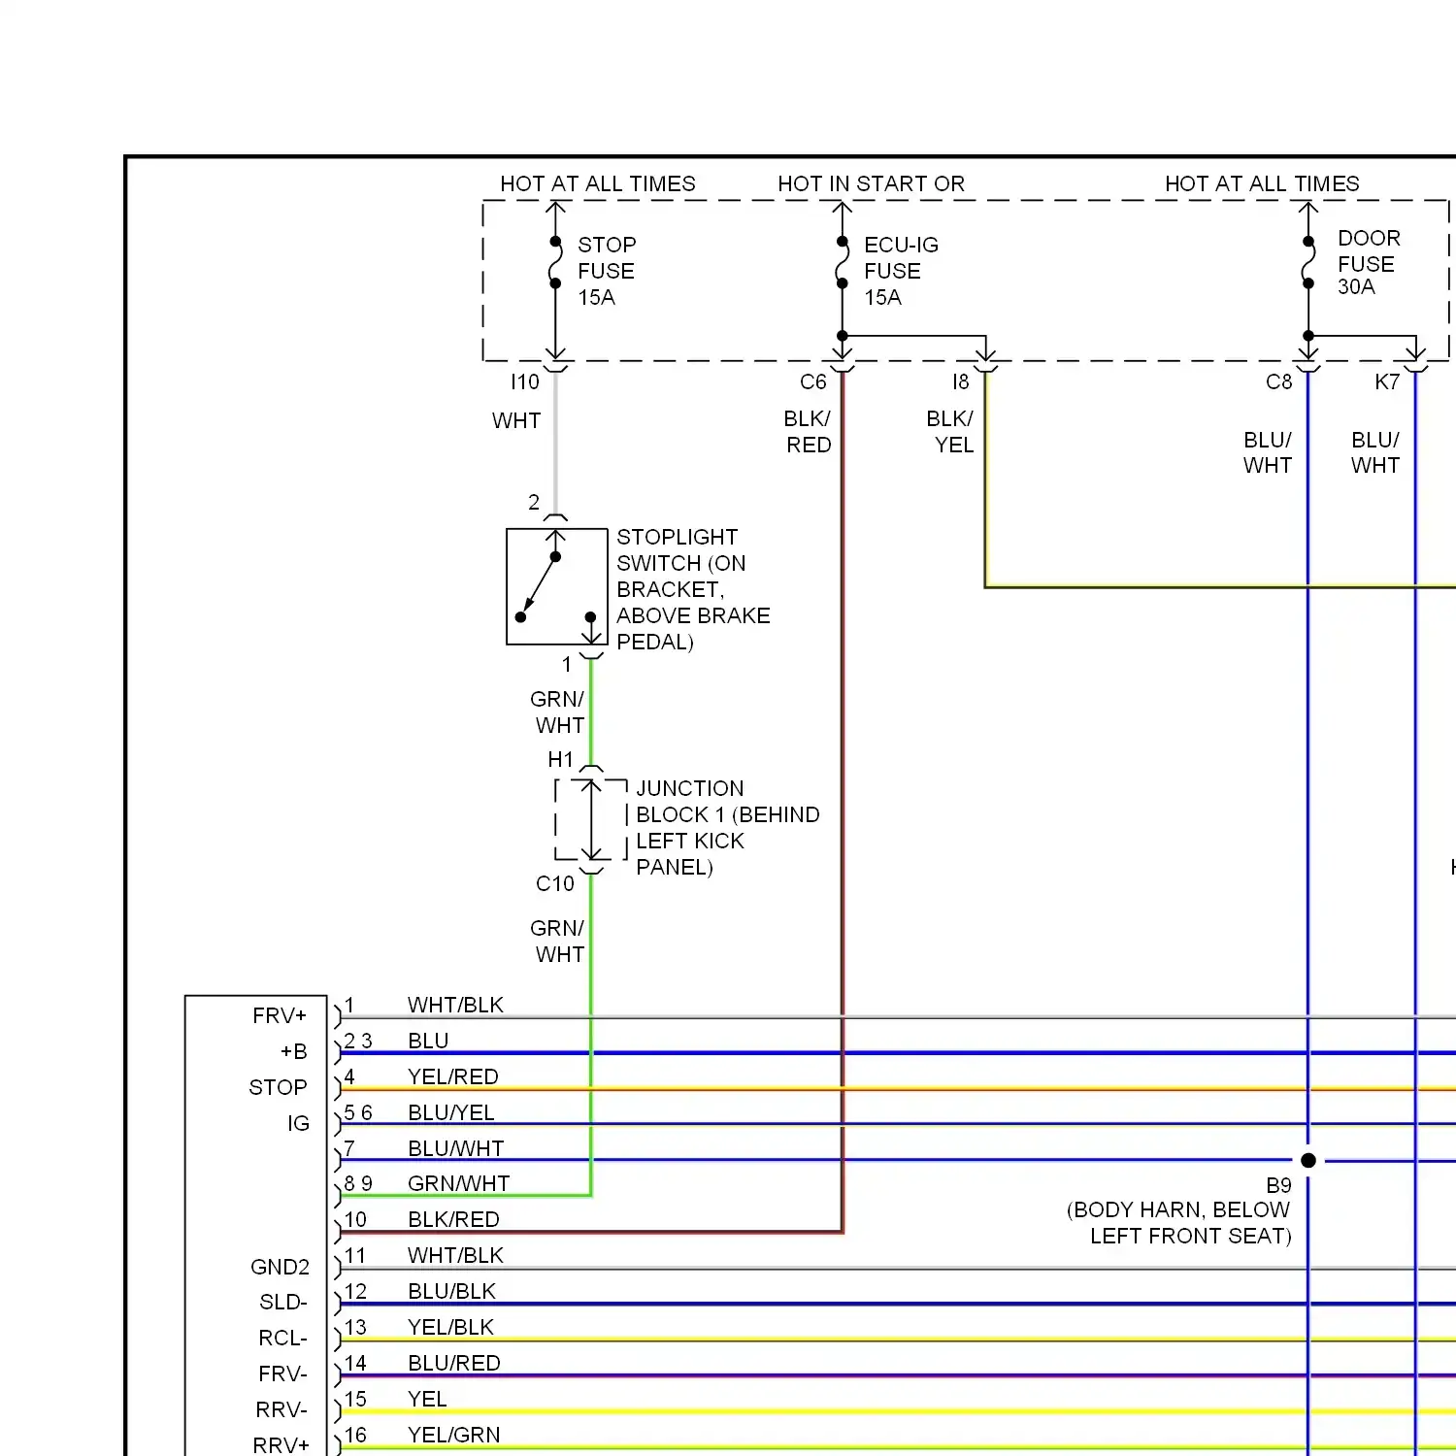Click pin 15 YEL wire label

[427, 1399]
